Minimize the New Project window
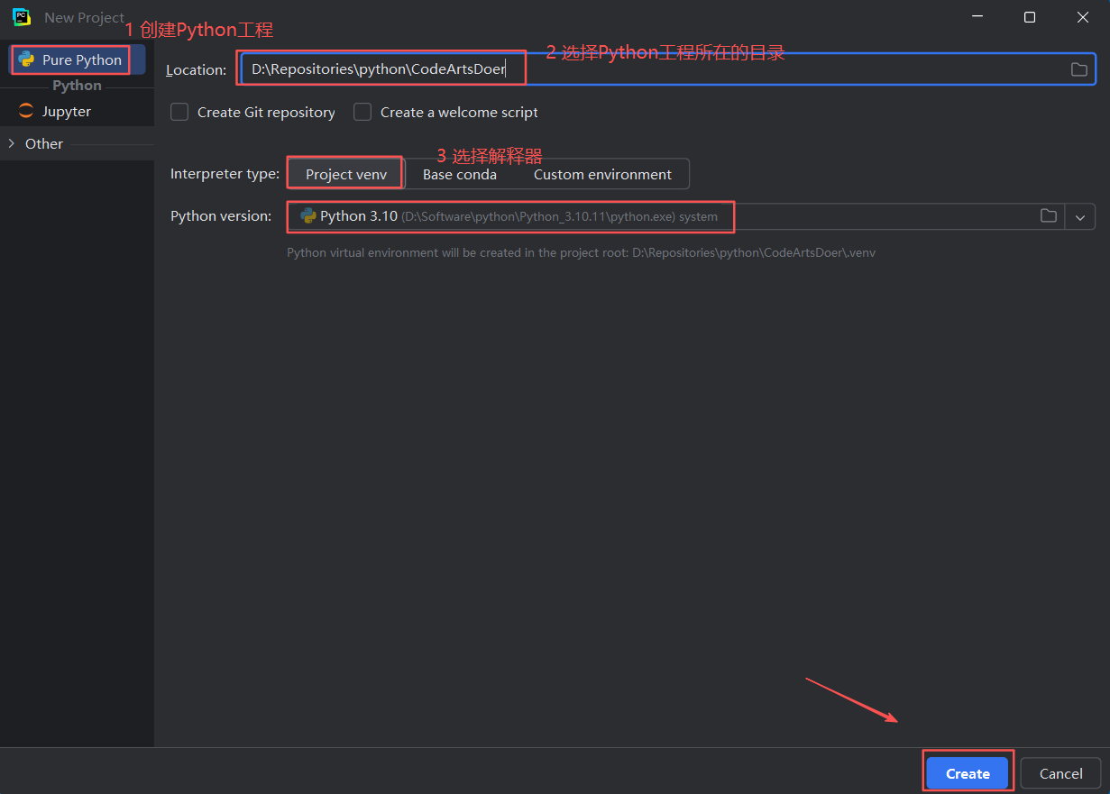 click(x=977, y=17)
